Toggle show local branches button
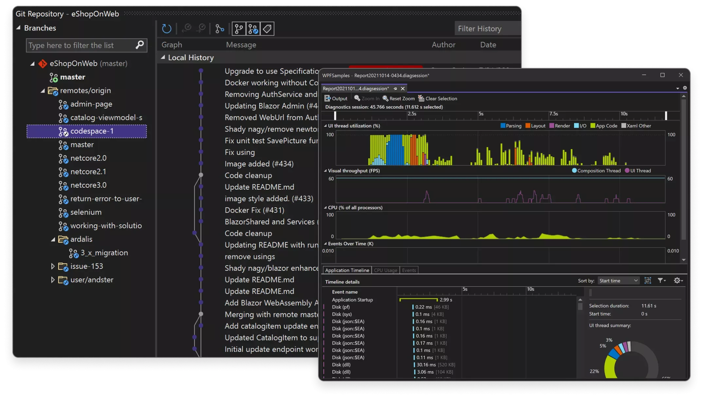The width and height of the screenshot is (703, 397). (x=239, y=29)
